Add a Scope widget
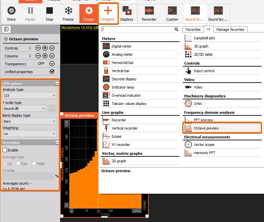 click(140, 136)
